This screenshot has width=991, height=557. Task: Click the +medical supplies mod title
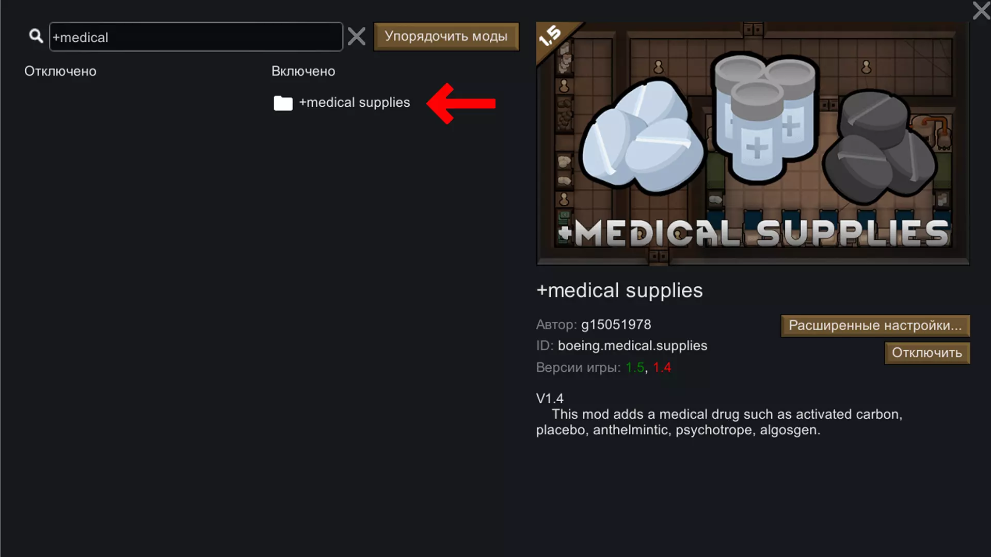pyautogui.click(x=619, y=290)
